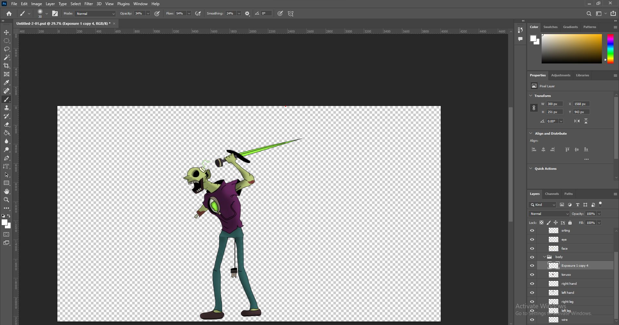This screenshot has width=619, height=325.
Task: Open Smoothing value dropdown
Action: click(x=239, y=14)
